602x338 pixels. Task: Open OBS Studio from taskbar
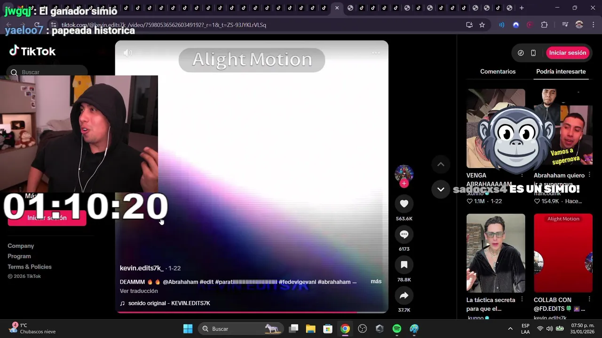click(362, 329)
